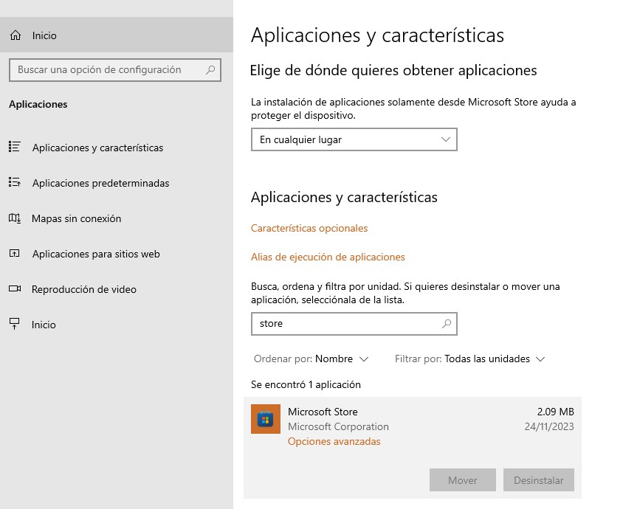Screen dimensions: 623x509
Task: Click the Aplicaciones predeterminadas sidebar icon
Action: point(15,183)
